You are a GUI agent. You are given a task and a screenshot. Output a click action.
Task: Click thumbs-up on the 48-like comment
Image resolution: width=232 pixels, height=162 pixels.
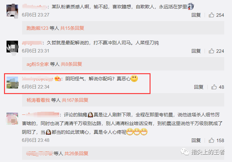214,87
